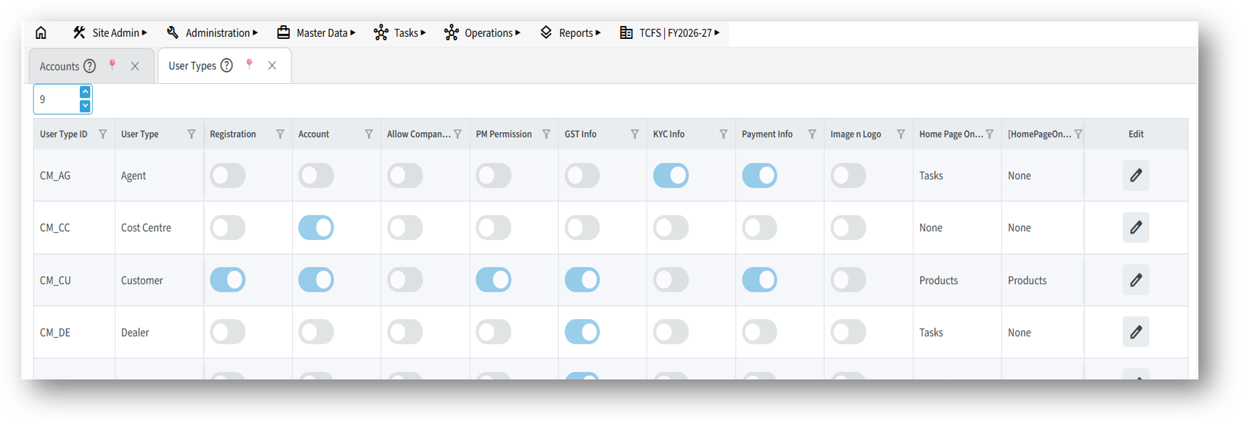The height and width of the screenshot is (423, 1242).
Task: Enable Registration toggle for Dealer
Action: click(228, 333)
